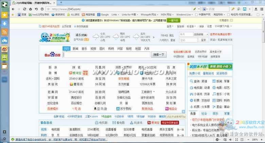Click the browser address bar URL
The width and height of the screenshot is (265, 143).
(66, 9)
